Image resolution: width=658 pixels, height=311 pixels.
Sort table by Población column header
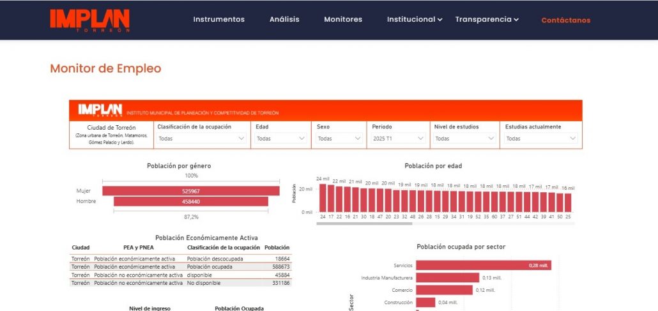click(x=277, y=247)
